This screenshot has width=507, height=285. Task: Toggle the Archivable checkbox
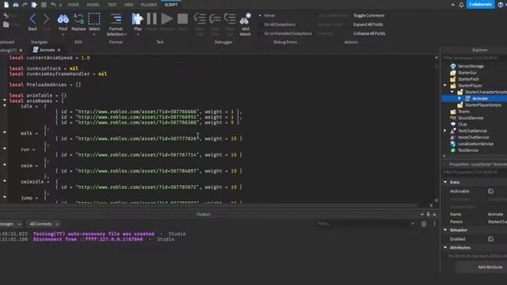pyautogui.click(x=490, y=192)
